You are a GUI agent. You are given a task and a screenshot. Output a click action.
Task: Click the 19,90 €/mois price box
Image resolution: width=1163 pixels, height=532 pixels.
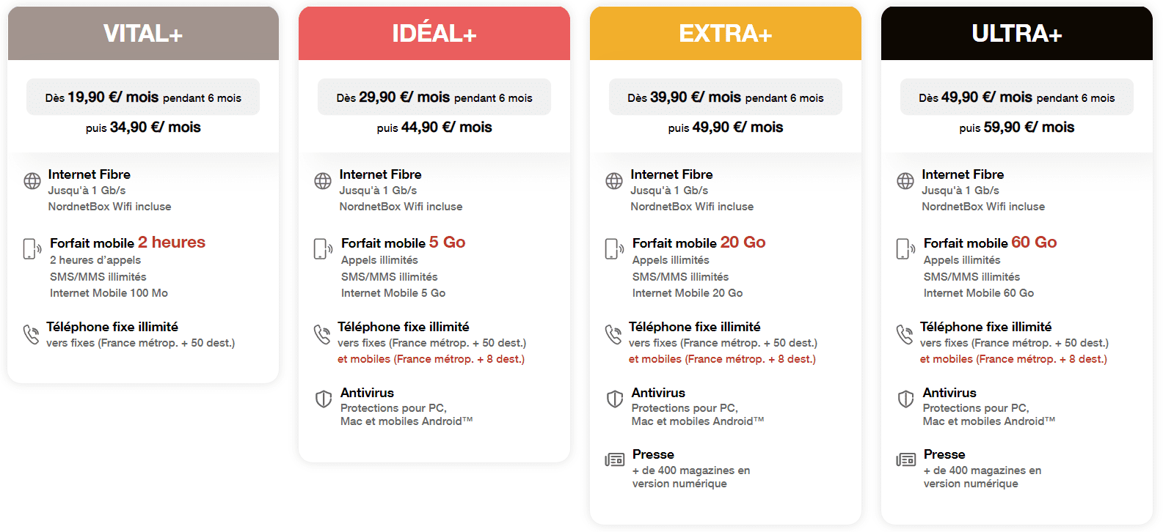click(143, 97)
